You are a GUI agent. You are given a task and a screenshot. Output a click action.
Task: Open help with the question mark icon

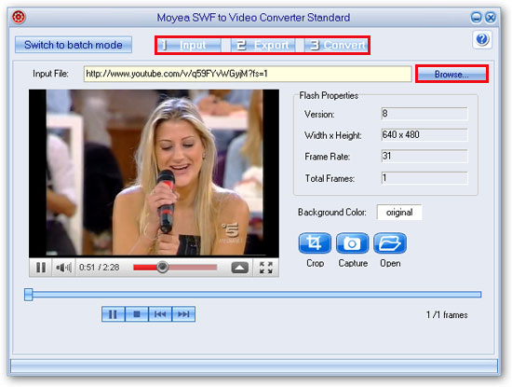[482, 39]
